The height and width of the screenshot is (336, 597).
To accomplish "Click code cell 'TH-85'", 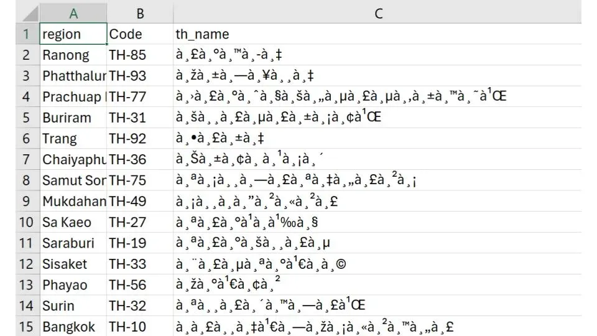I will point(140,55).
